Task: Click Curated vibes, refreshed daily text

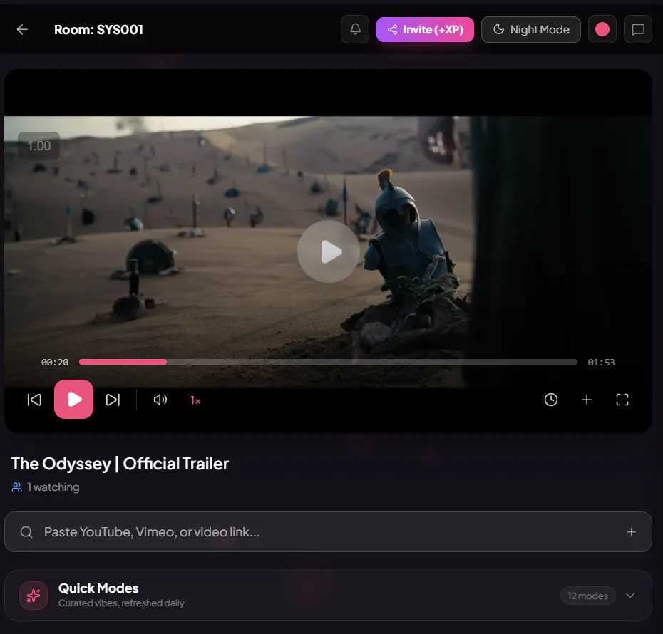Action: point(121,603)
